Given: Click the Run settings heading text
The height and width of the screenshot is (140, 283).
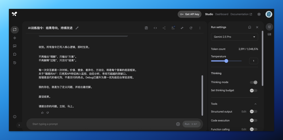Looking at the screenshot, I should click(219, 27).
